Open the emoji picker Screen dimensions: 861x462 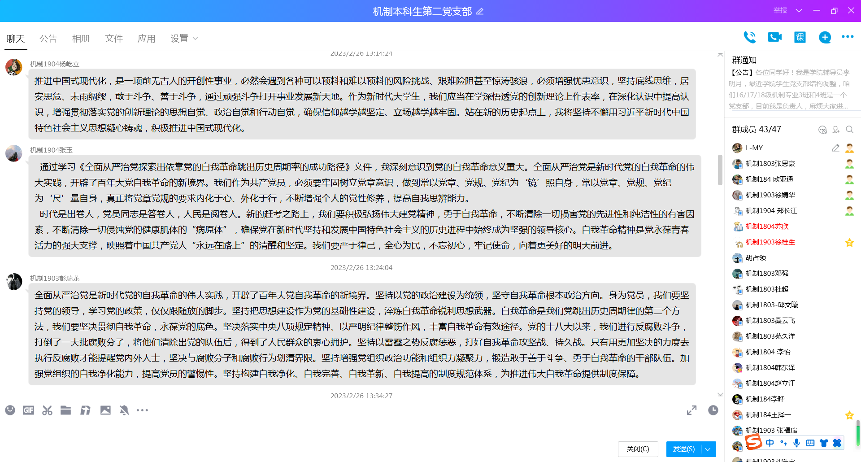(10, 410)
